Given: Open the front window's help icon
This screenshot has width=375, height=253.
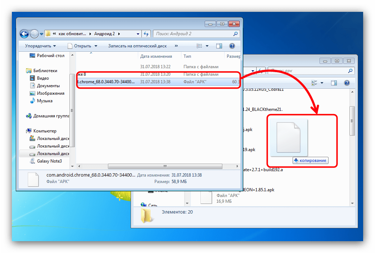Looking at the screenshot, I should 232,46.
